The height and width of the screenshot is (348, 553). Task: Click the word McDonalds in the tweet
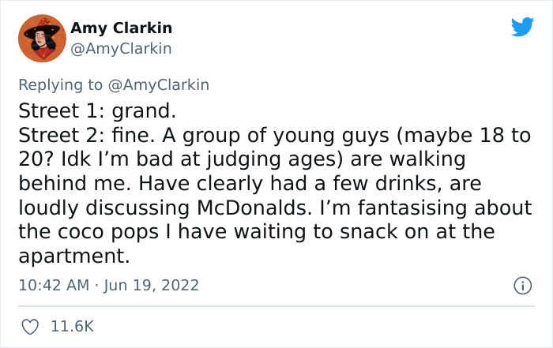[x=254, y=208]
